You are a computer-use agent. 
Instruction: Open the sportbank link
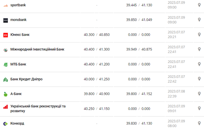point(18,5)
